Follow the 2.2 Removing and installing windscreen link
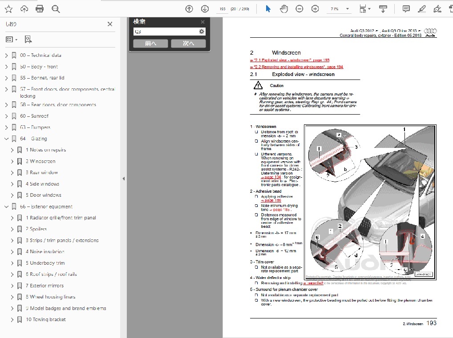 [296, 67]
